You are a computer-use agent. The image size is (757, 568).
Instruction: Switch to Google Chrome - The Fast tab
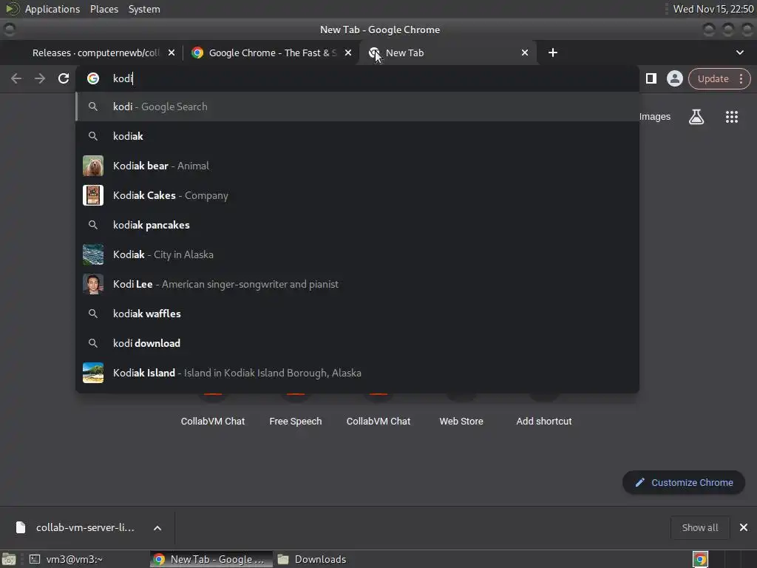[272, 53]
